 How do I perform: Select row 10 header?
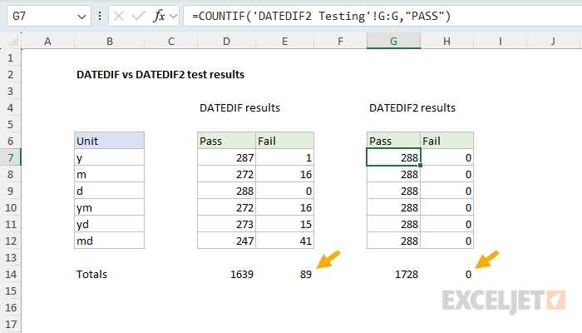pyautogui.click(x=10, y=207)
